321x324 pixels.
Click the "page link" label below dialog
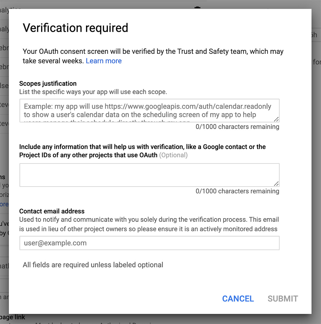13,317
